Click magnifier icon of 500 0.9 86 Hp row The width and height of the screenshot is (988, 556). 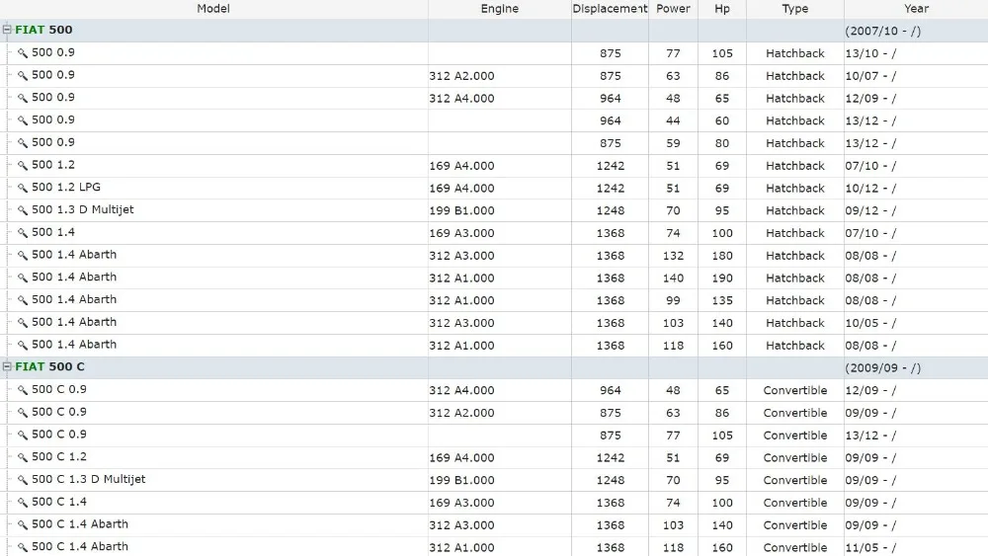(23, 76)
